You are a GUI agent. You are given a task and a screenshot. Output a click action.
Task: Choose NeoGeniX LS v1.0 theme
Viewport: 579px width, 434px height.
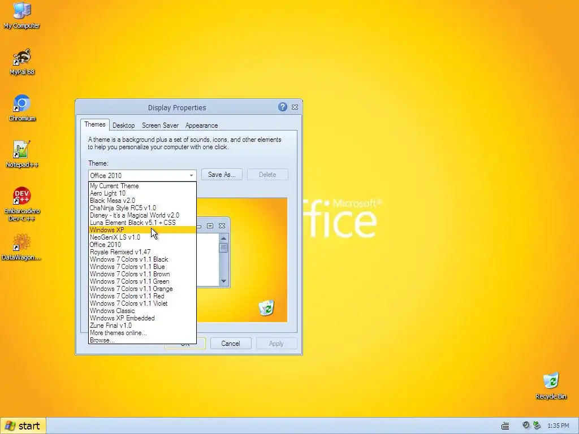point(142,237)
